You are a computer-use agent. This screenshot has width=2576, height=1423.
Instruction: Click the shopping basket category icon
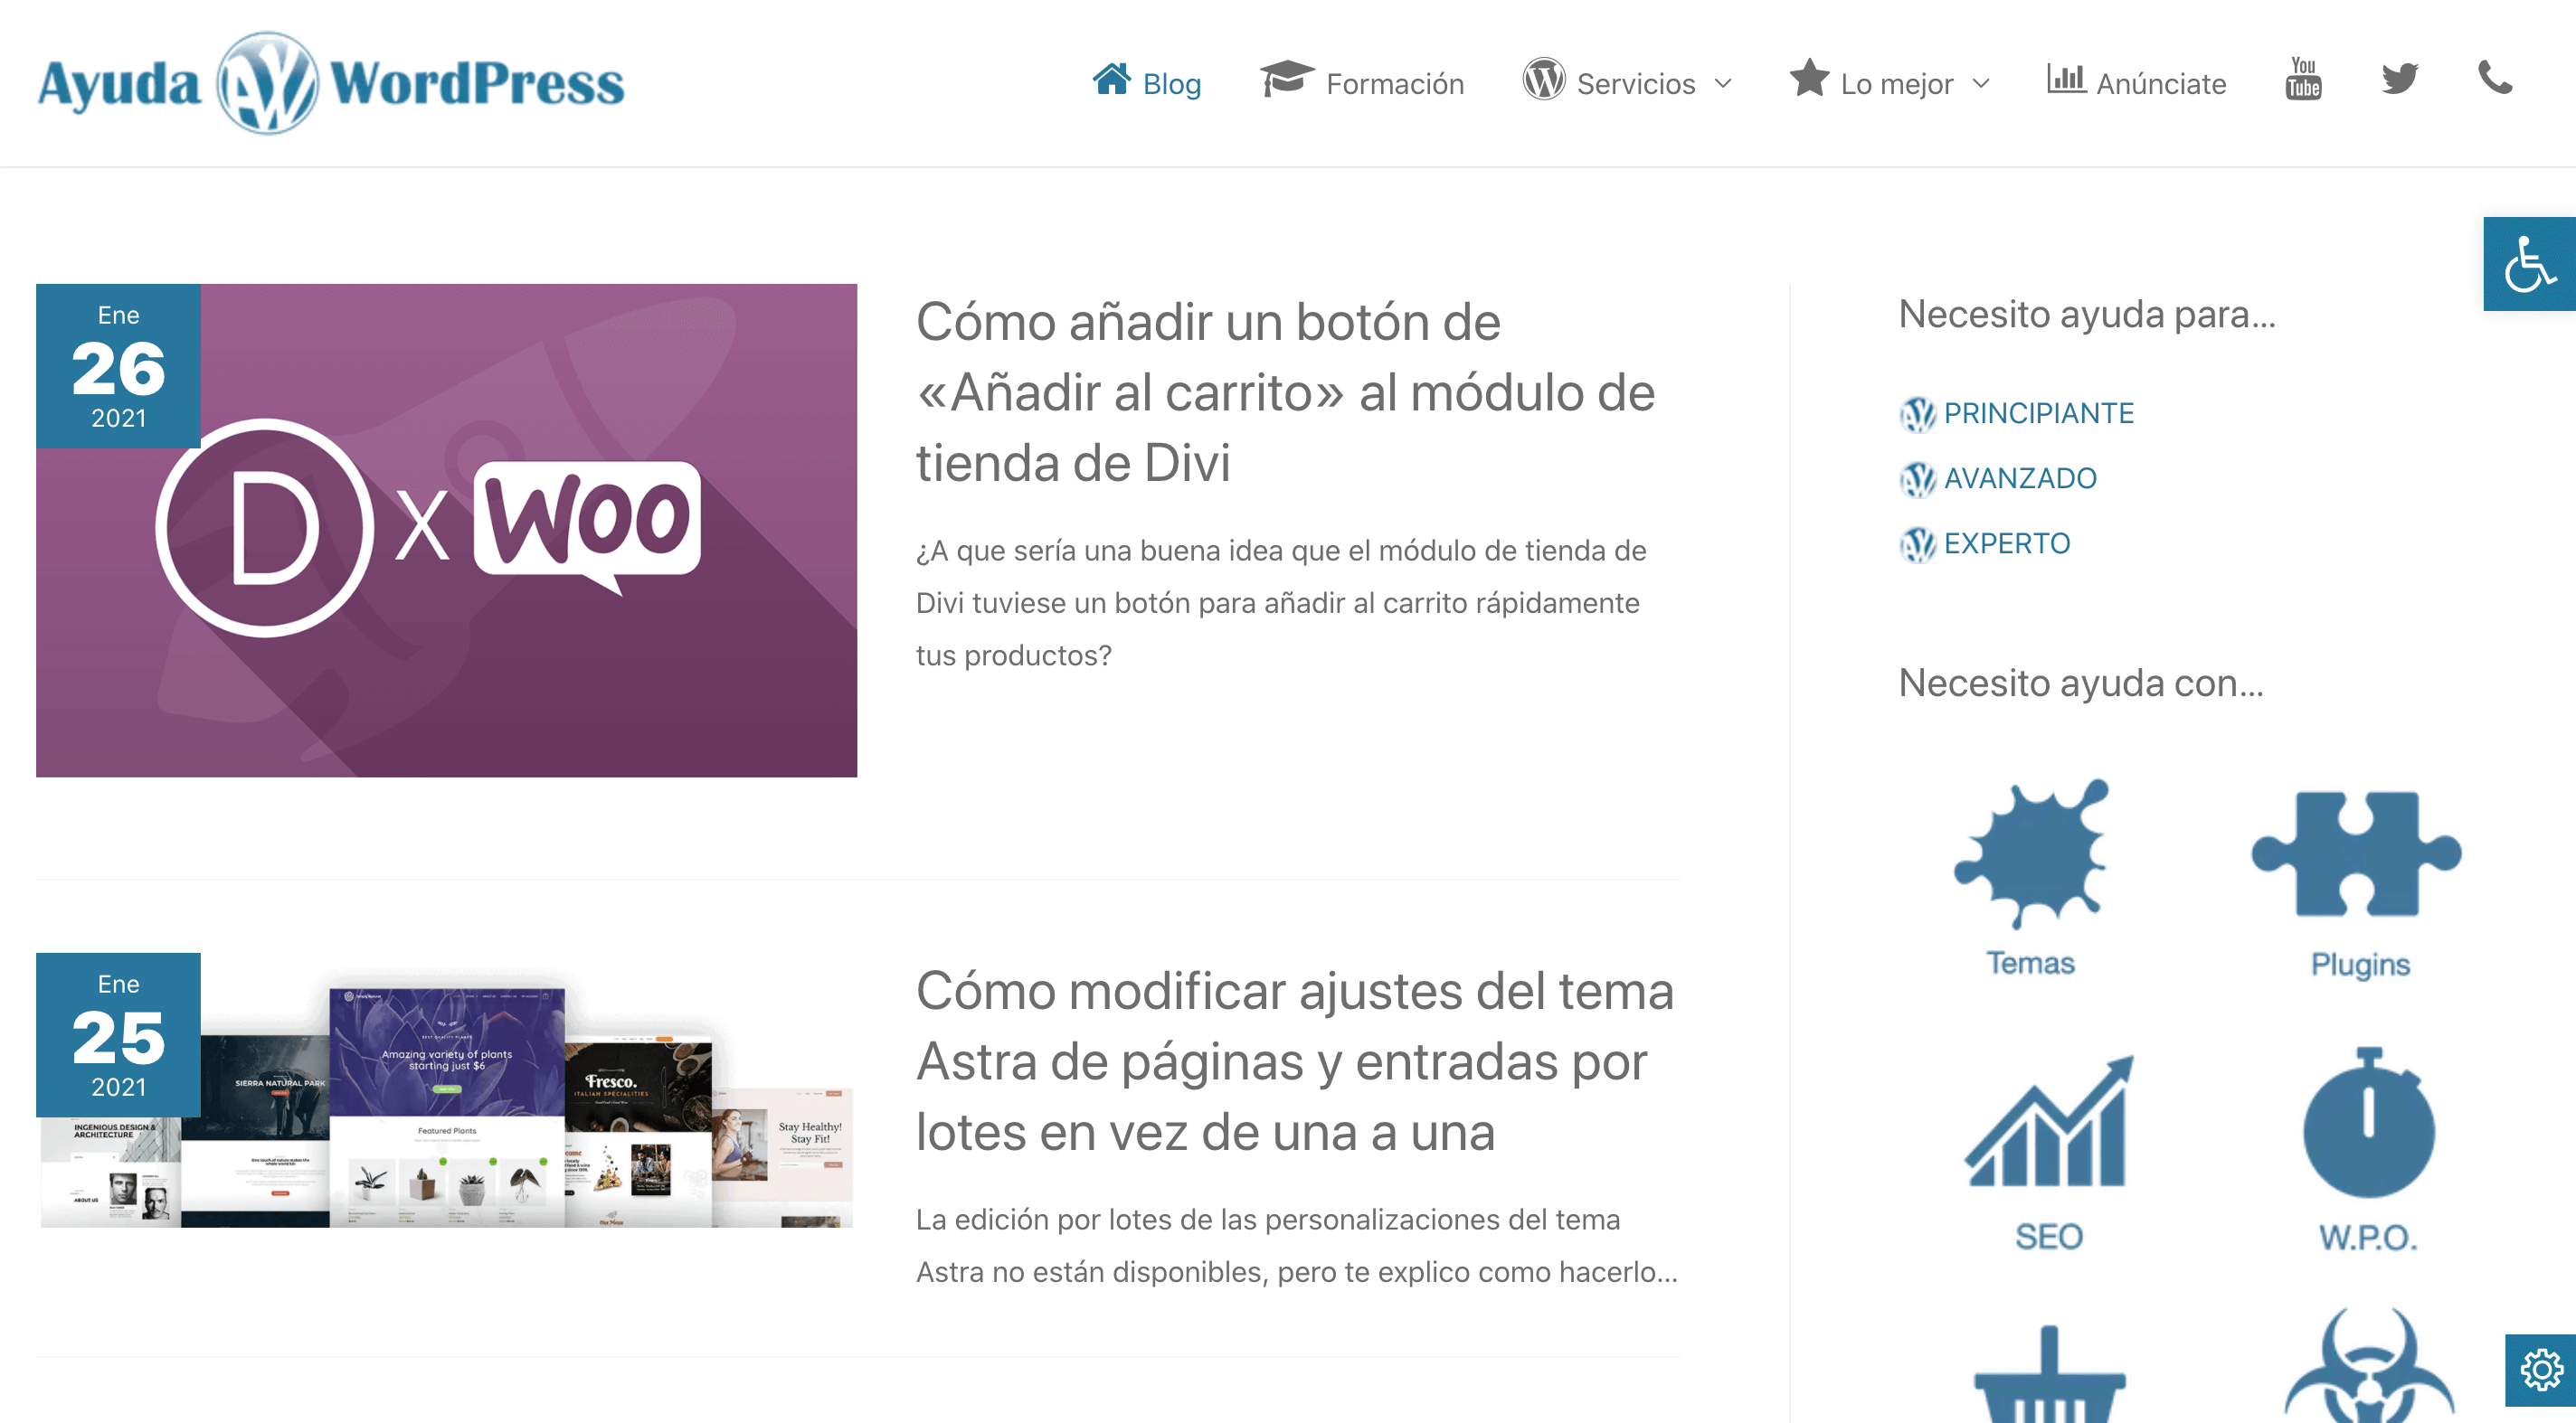click(x=2049, y=1374)
